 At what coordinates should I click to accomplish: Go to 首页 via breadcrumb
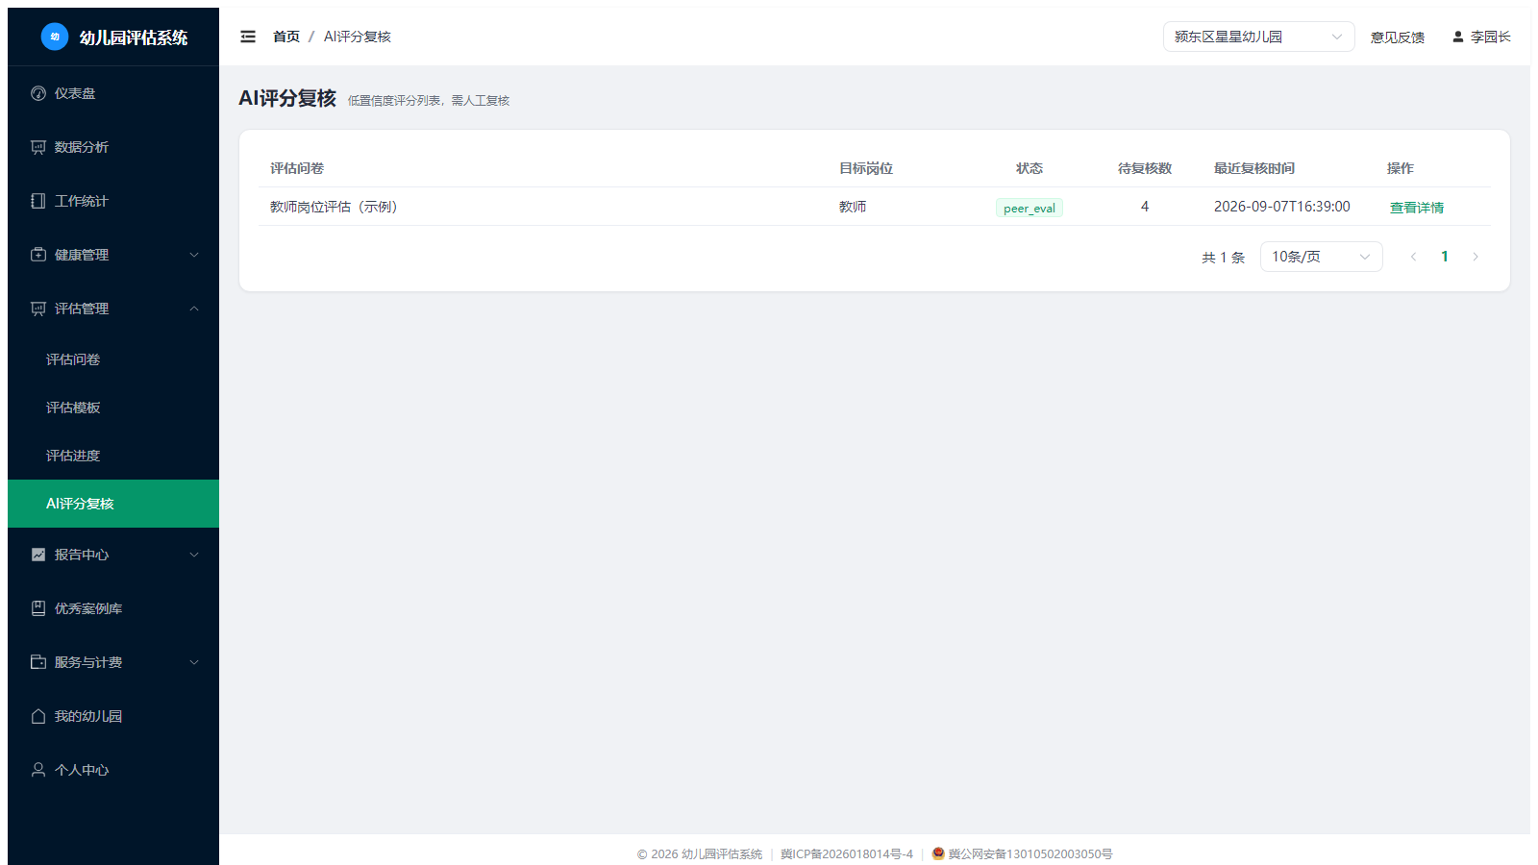point(285,37)
